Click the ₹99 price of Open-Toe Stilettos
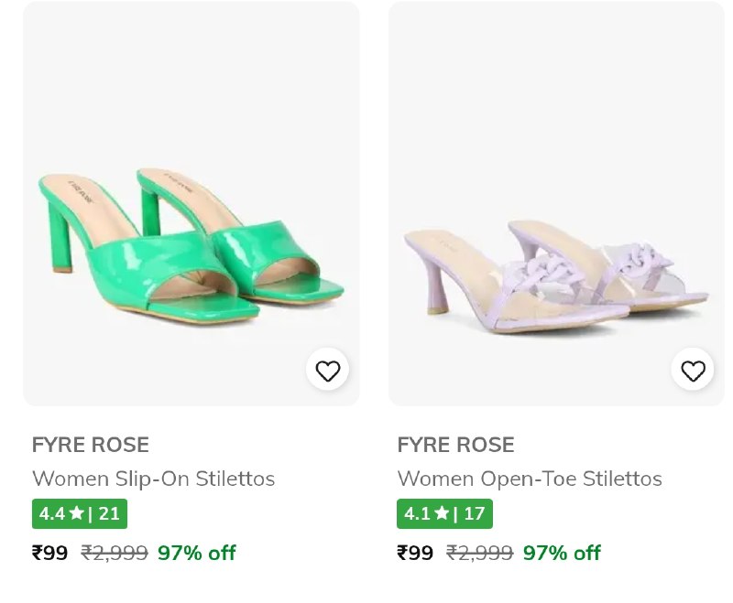733x603 pixels. (415, 553)
